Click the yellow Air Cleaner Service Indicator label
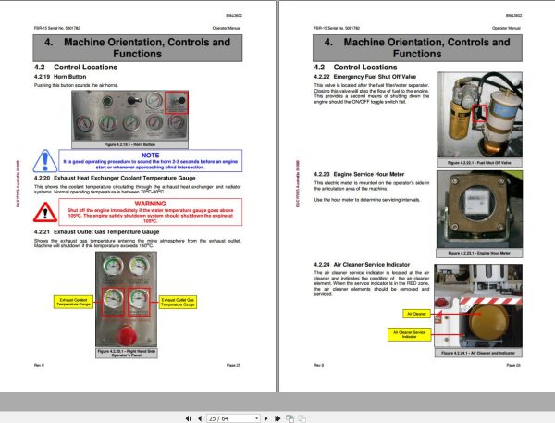Screen dimensions: 555x423 409,334
